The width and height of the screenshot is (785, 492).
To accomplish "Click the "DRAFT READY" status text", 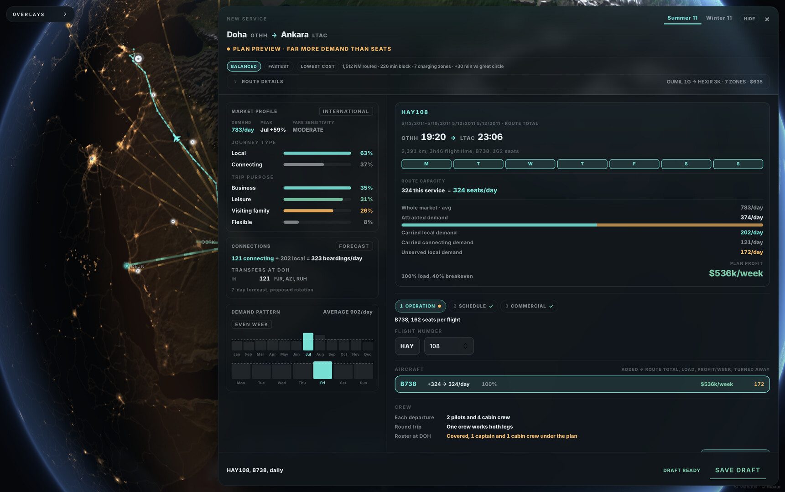I will coord(681,471).
